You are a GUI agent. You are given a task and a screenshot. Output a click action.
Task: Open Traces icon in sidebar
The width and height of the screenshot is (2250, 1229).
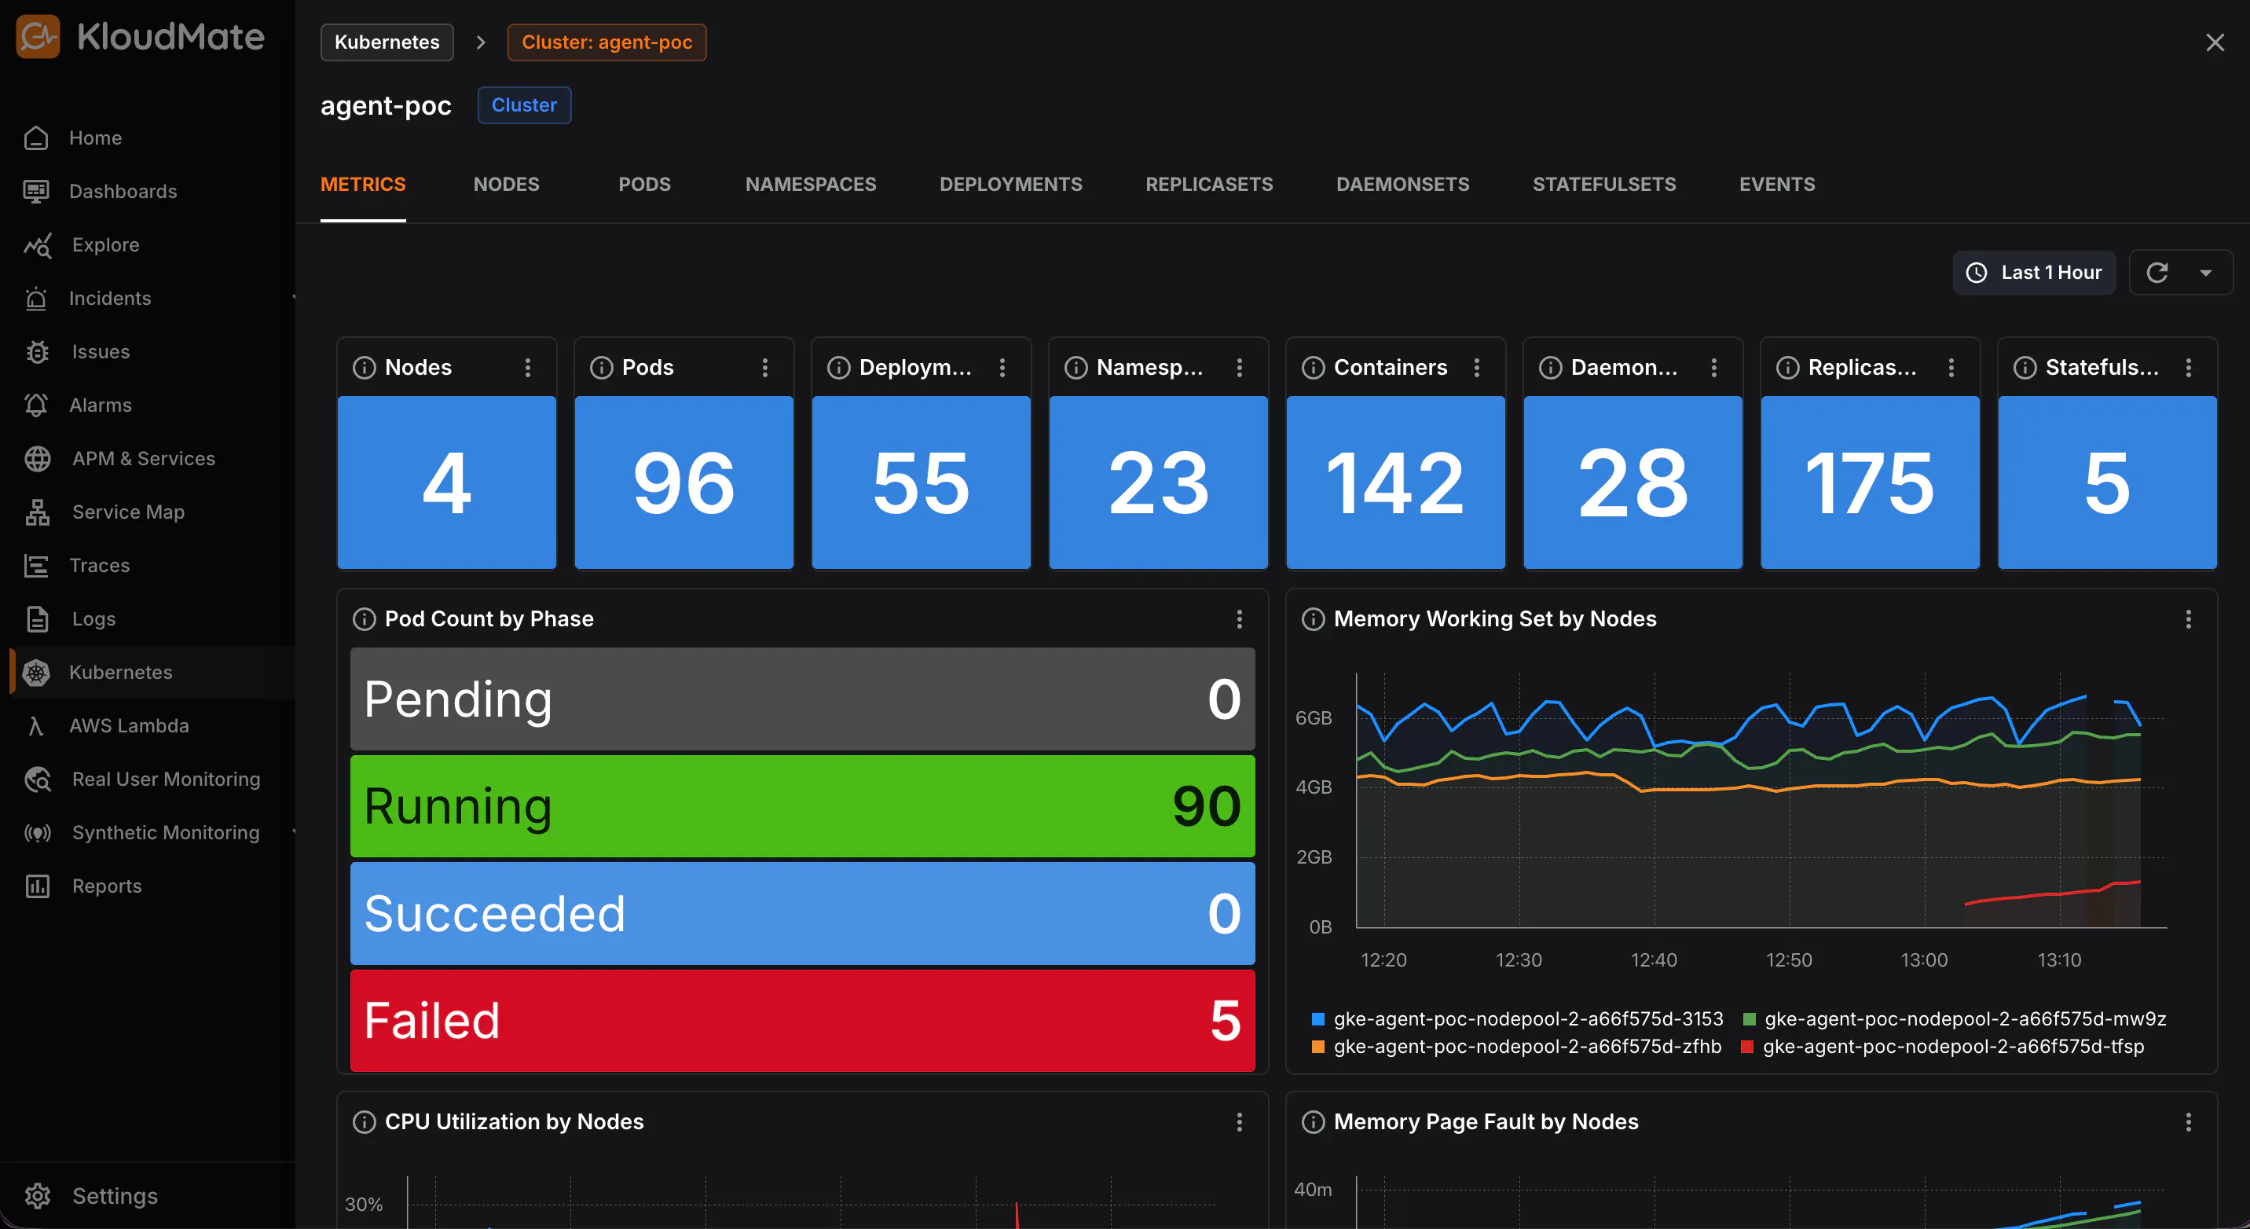(36, 566)
